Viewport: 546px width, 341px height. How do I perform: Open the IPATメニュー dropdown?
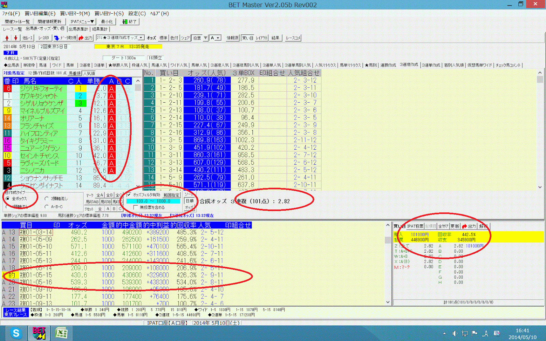point(82,21)
